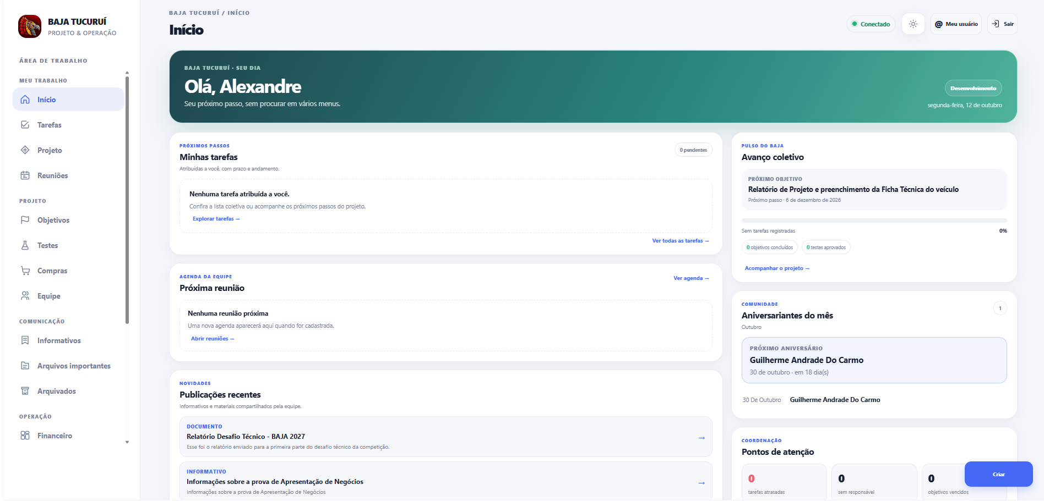
Task: Toggle the light/dark theme sun button
Action: [913, 24]
